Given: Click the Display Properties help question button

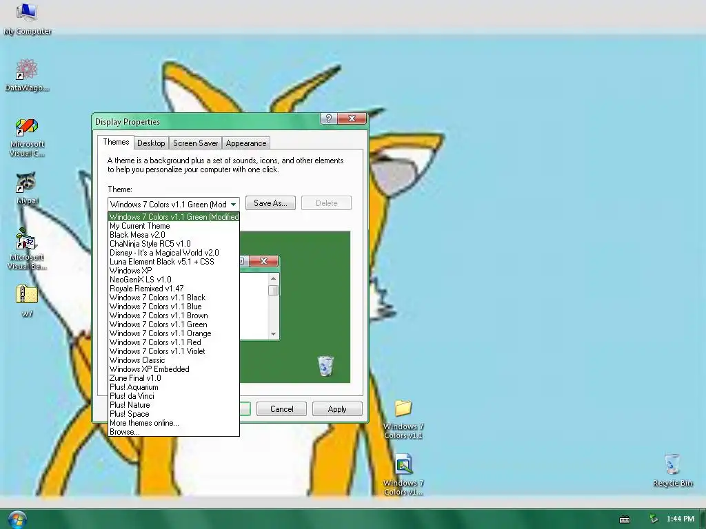Looking at the screenshot, I should [329, 118].
